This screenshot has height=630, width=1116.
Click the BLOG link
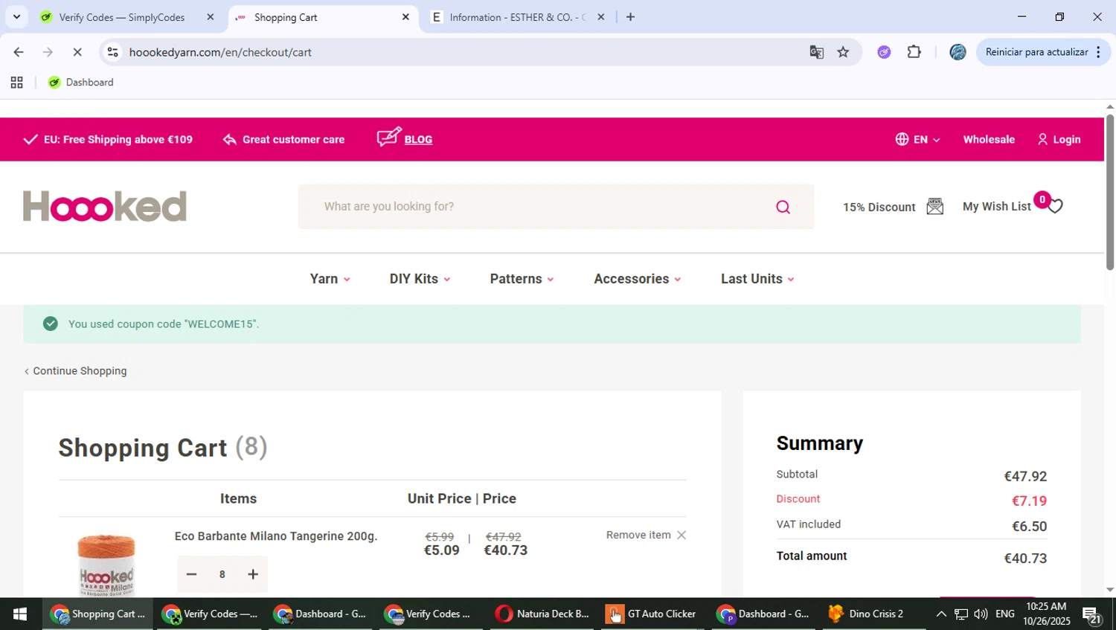pos(418,140)
